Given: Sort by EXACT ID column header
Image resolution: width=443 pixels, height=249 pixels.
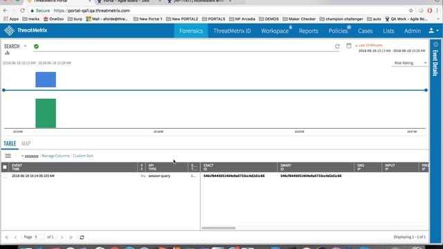Looking at the screenshot, I should coord(239,167).
